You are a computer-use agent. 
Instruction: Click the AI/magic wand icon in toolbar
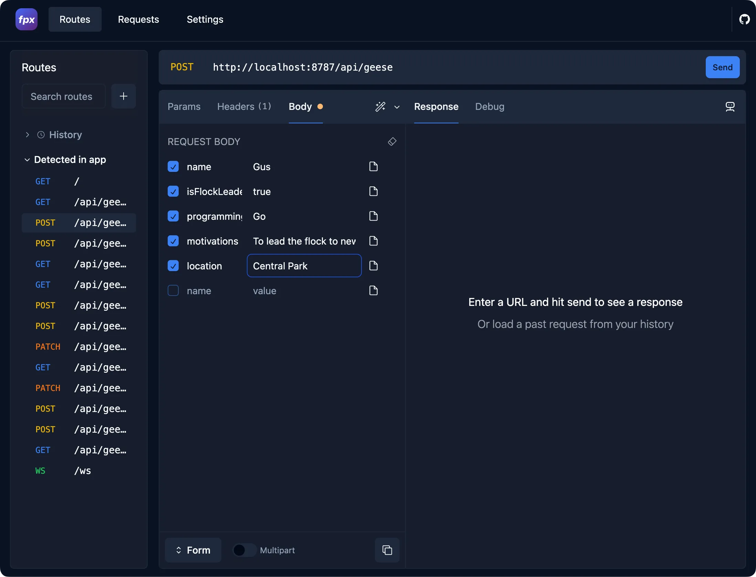[380, 106]
